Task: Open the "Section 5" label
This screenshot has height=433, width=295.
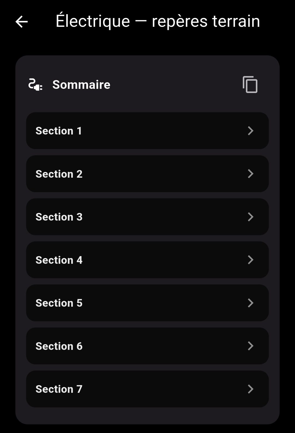Action: (x=59, y=303)
